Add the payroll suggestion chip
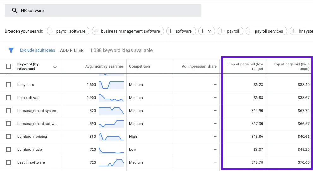This screenshot has width=313, height=171. click(230, 31)
